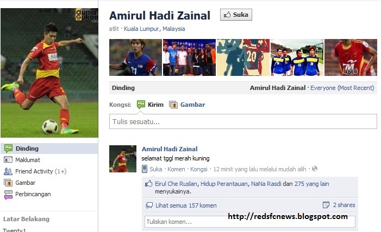Click the globe privacy icon on the post
This screenshot has width=381, height=232.
click(x=315, y=169)
